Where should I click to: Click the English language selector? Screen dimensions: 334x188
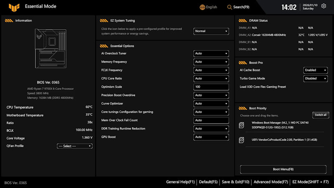(212, 7)
